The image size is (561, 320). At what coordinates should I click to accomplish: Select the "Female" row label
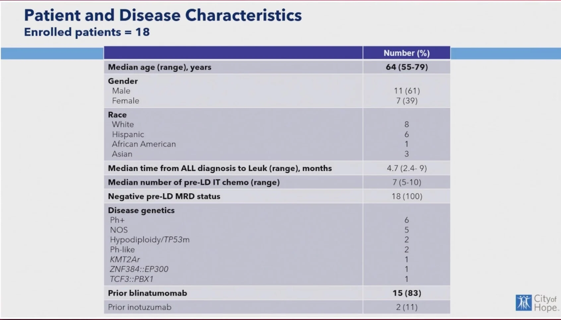(x=125, y=101)
